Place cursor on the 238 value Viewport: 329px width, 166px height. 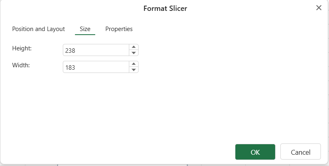point(70,50)
